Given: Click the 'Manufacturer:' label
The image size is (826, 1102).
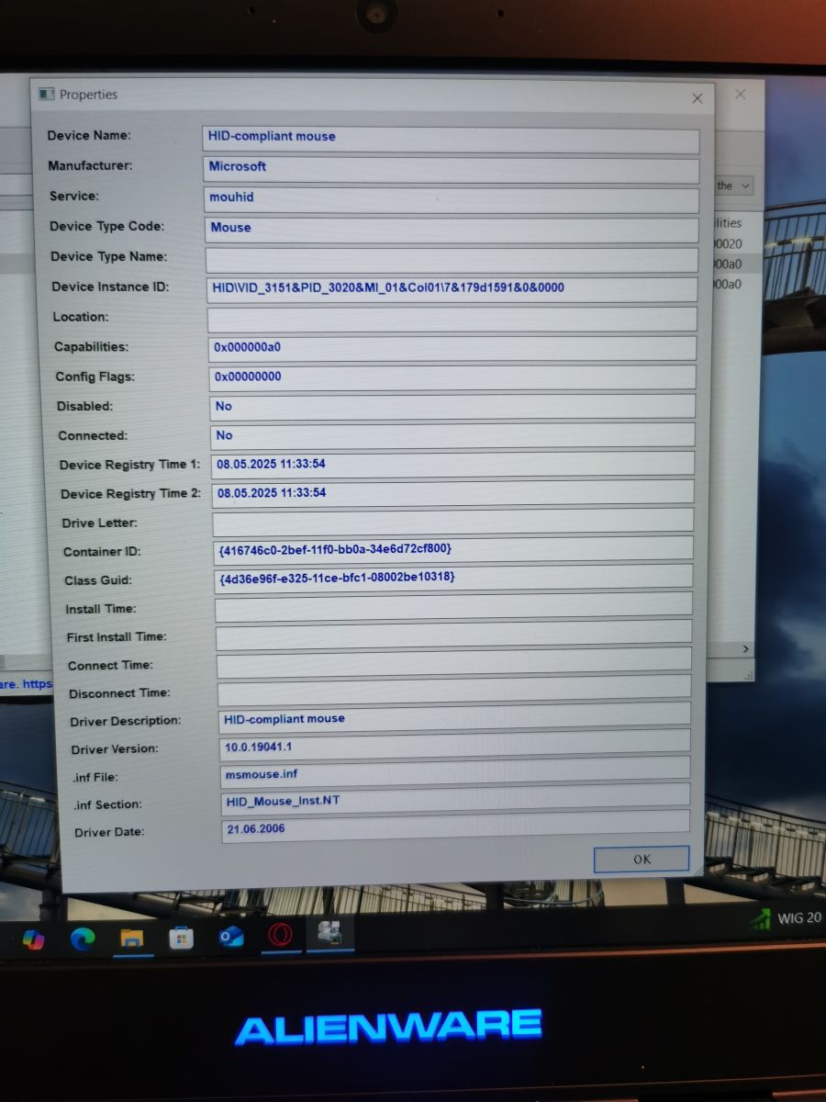Looking at the screenshot, I should click(x=91, y=166).
